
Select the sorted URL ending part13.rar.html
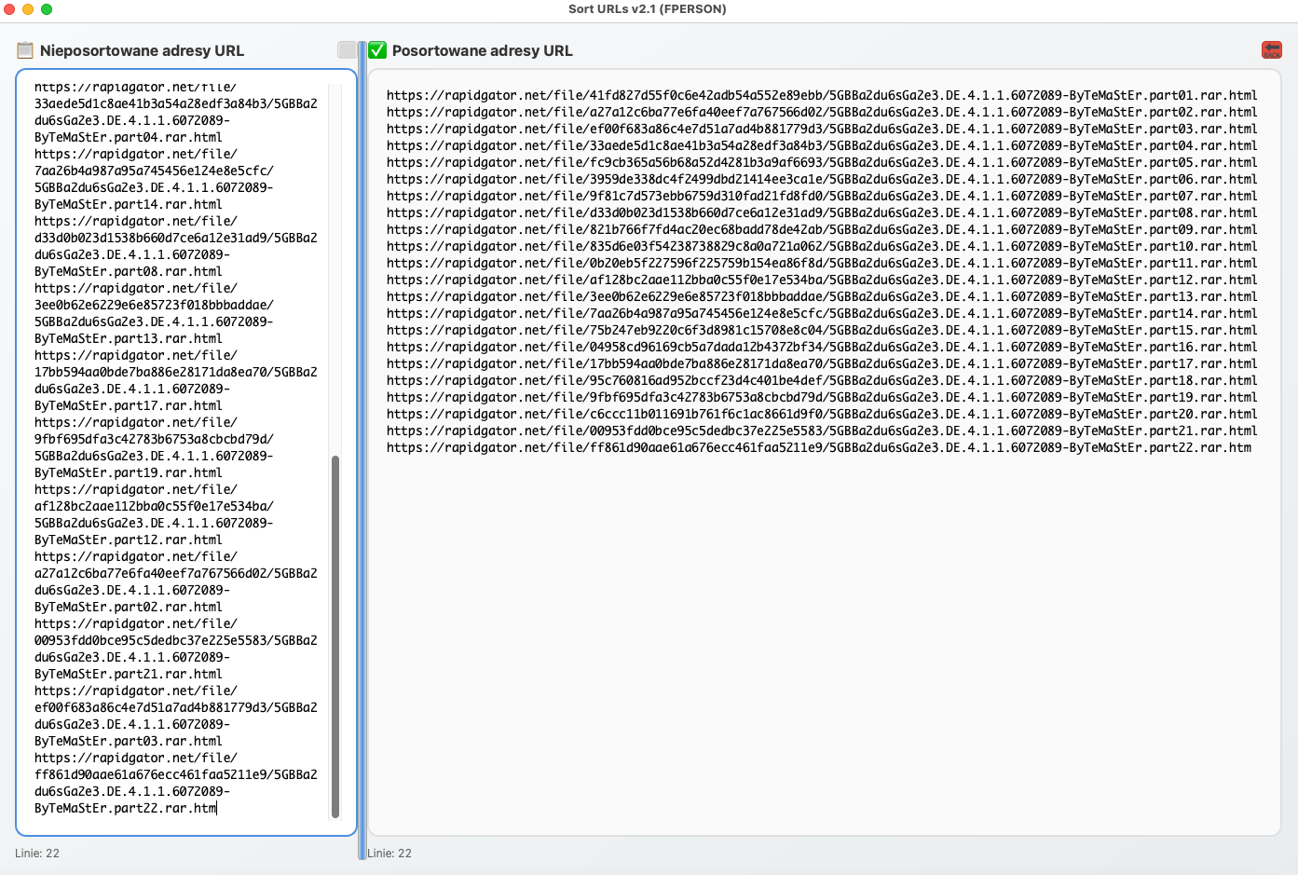(x=822, y=296)
